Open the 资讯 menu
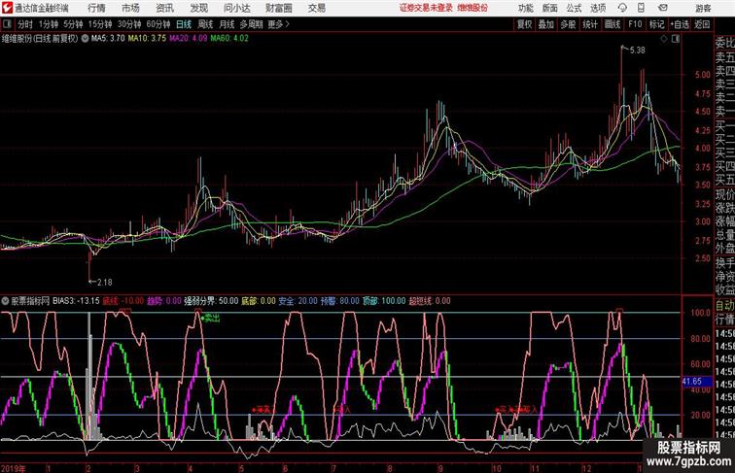This screenshot has height=473, width=735. point(165,8)
